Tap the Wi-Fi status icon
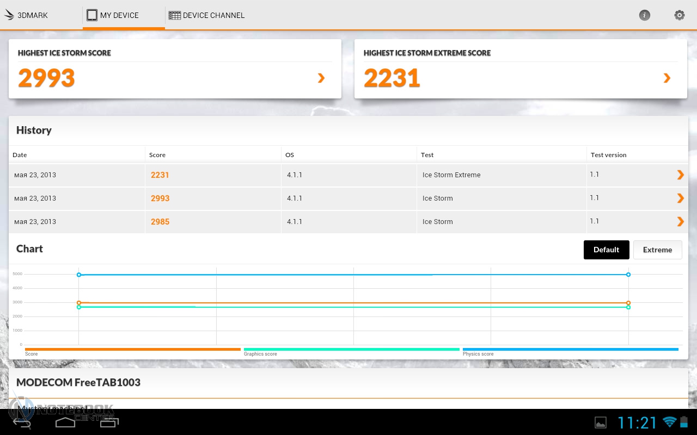 coord(669,422)
